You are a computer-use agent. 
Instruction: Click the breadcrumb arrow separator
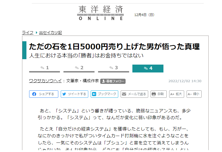tap(37, 33)
